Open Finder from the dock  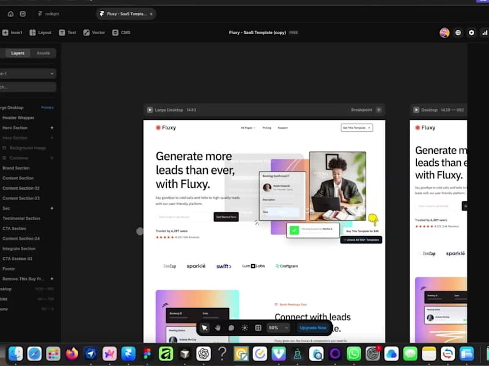(16, 354)
